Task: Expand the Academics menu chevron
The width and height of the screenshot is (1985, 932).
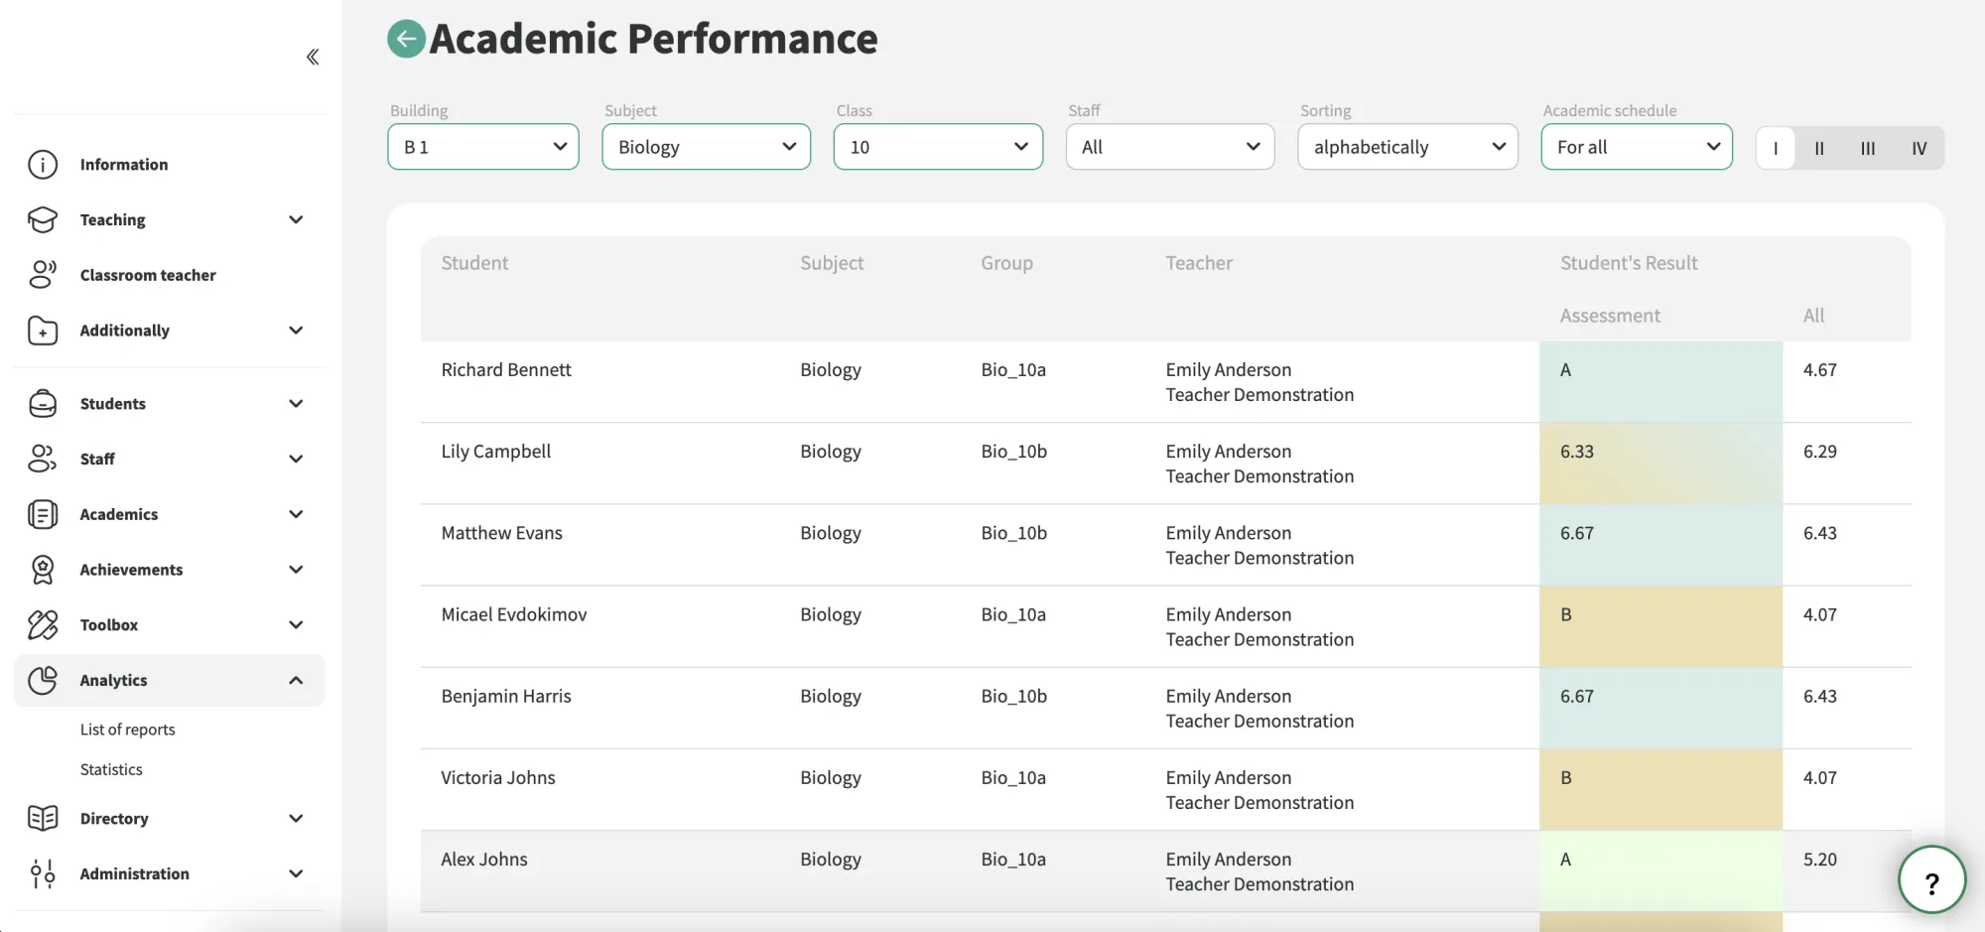Action: [x=296, y=514]
